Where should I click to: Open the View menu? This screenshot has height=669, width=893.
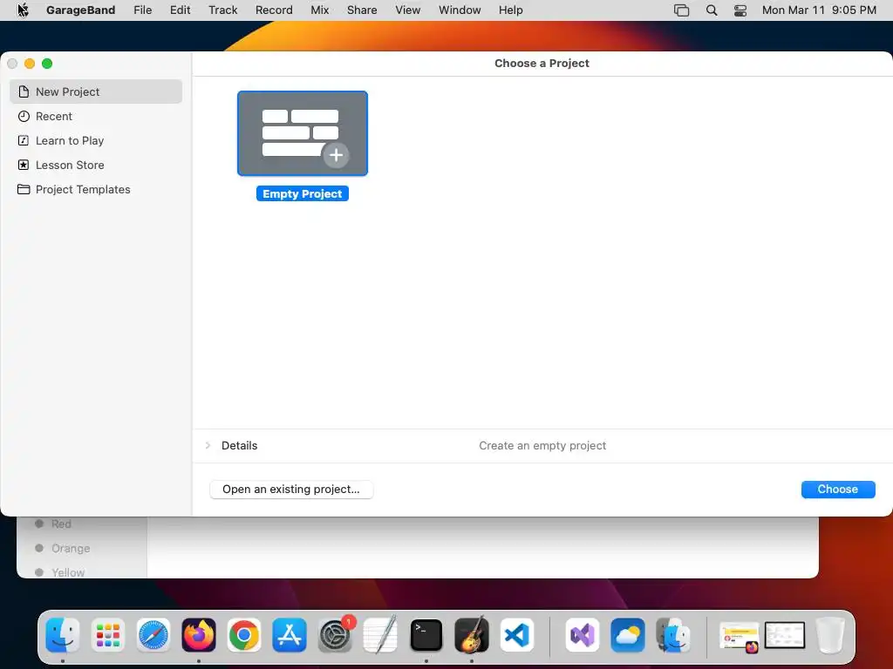[408, 10]
